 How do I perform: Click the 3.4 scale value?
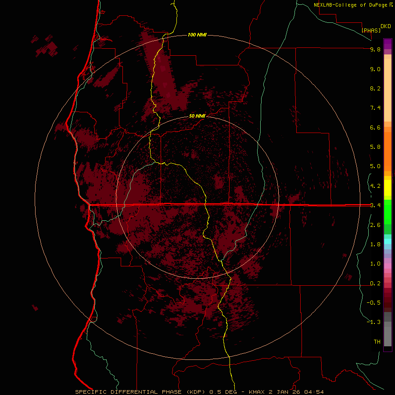click(375, 205)
